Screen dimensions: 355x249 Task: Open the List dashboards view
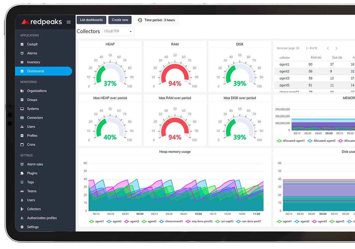click(91, 20)
